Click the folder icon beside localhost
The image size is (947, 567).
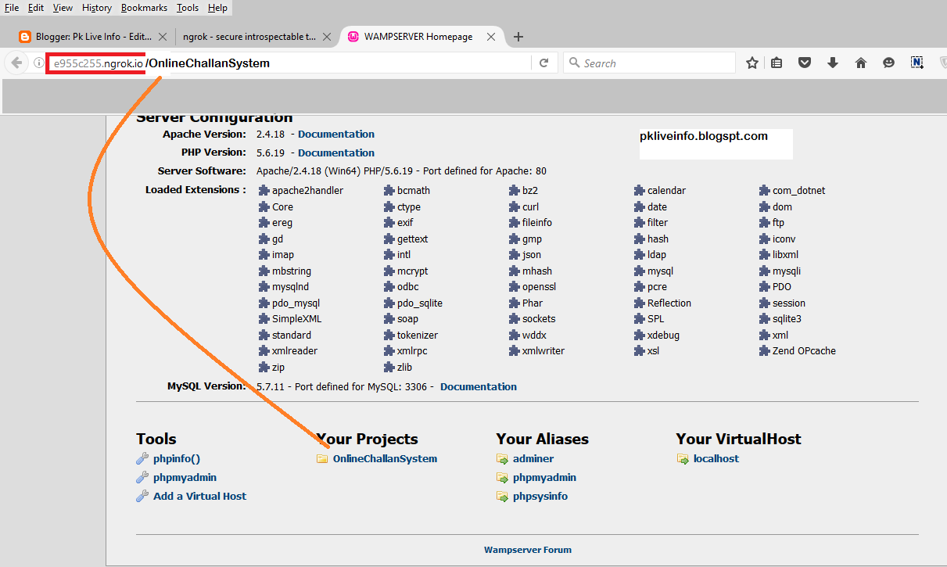click(x=683, y=459)
